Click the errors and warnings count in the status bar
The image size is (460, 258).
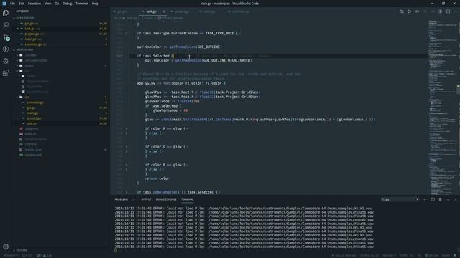[x=44, y=255]
